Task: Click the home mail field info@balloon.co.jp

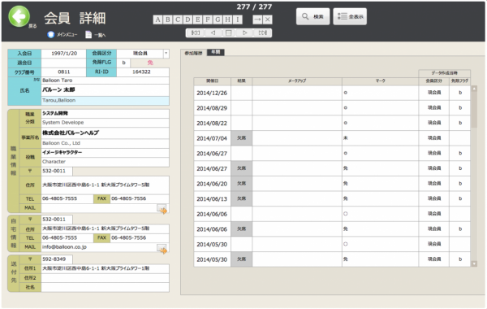Action: (x=98, y=246)
